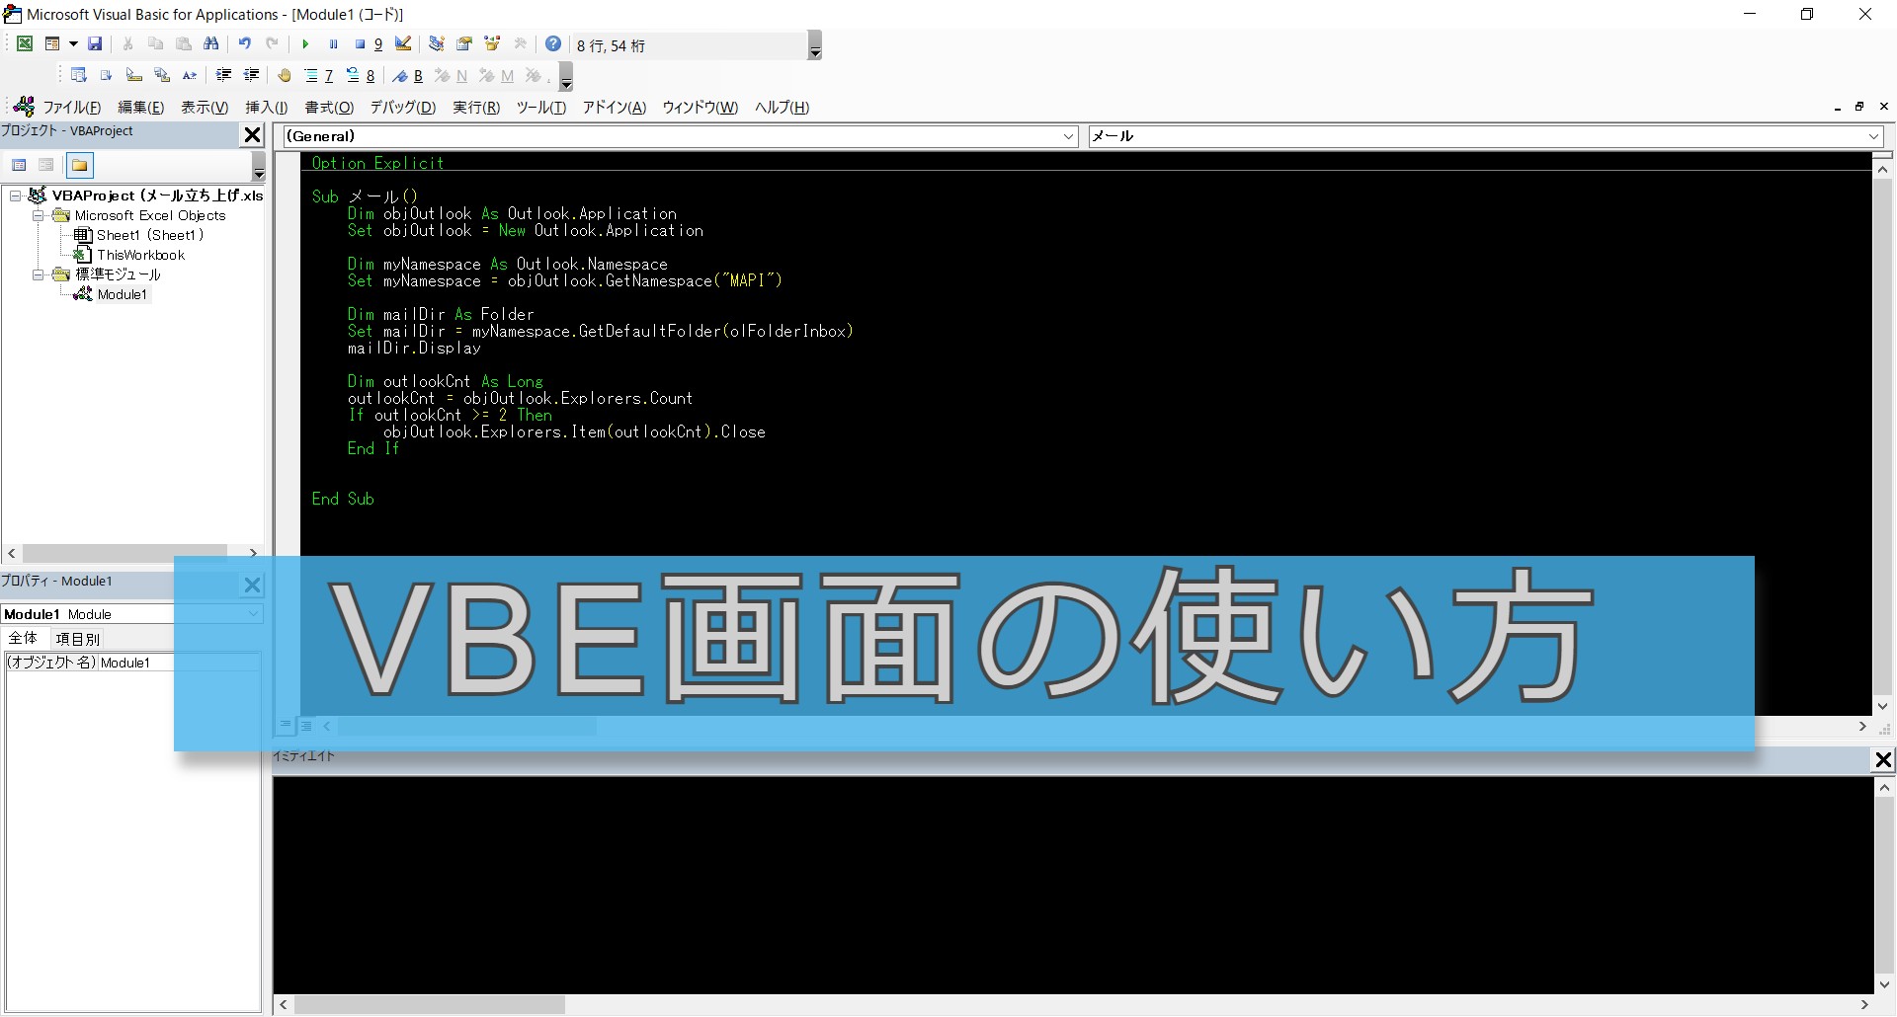Pause execution with the Break icon
The width and height of the screenshot is (1897, 1017).
click(x=333, y=44)
